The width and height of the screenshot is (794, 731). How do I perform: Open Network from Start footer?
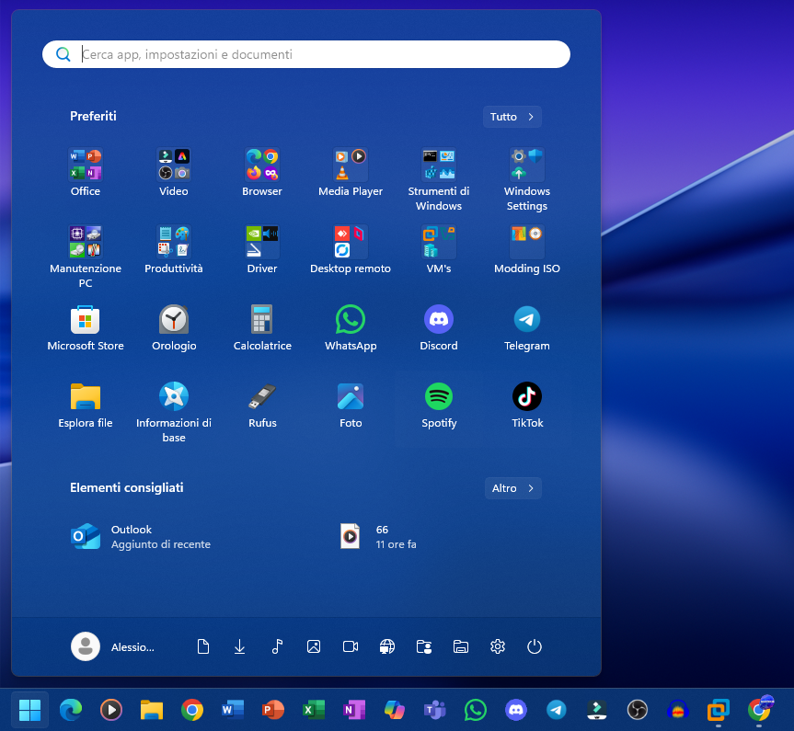pyautogui.click(x=387, y=646)
